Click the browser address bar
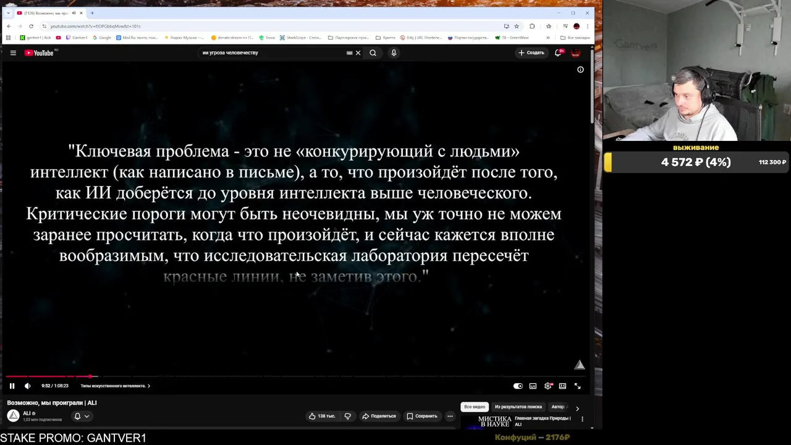This screenshot has height=445, width=791. (x=272, y=26)
